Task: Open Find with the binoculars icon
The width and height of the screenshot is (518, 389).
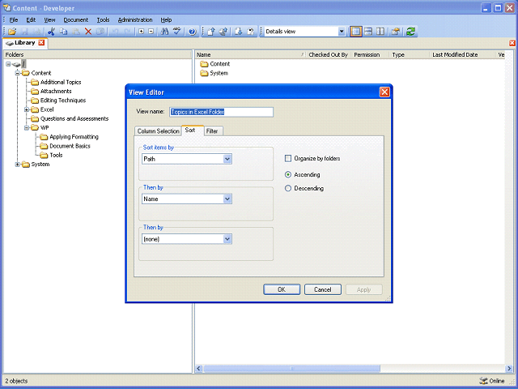Action: pyautogui.click(x=164, y=32)
